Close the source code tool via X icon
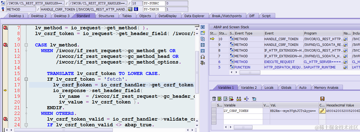This screenshot has height=132, width=360. [202, 27]
